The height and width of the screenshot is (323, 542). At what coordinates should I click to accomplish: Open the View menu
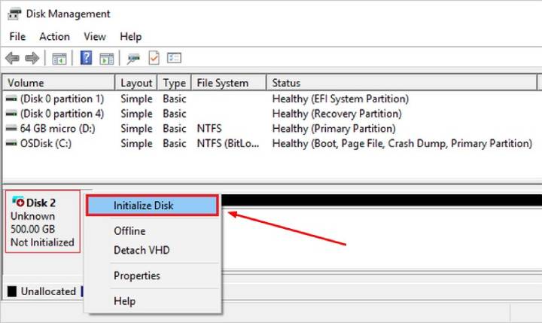95,36
